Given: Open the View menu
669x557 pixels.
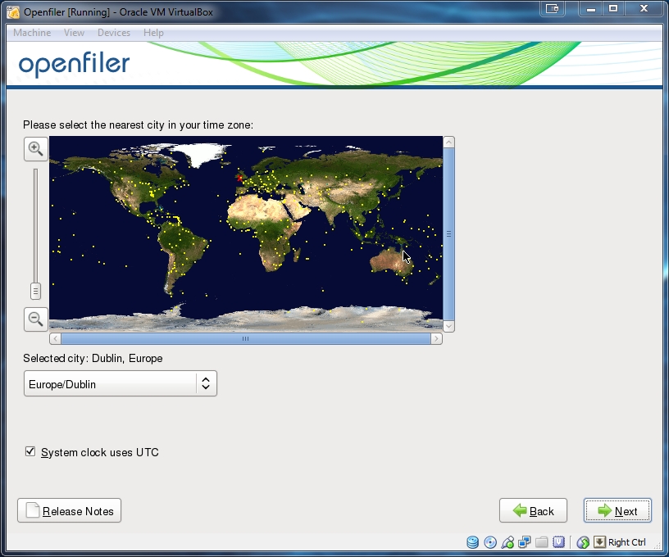Looking at the screenshot, I should 74,33.
